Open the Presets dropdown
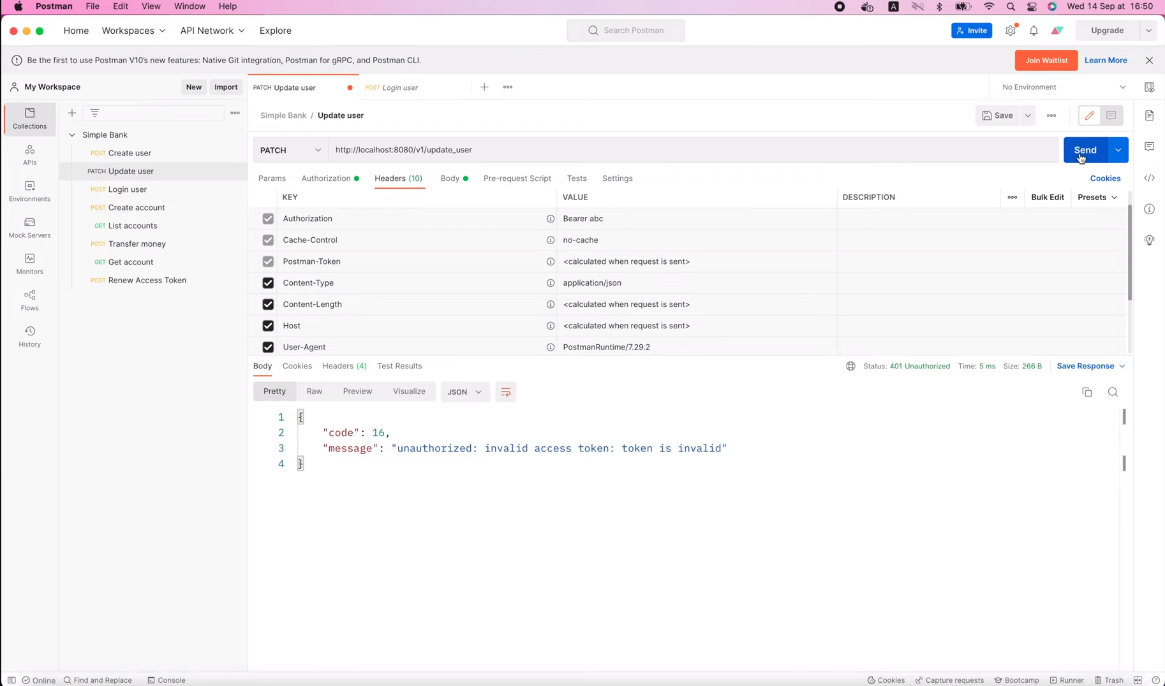This screenshot has height=686, width=1165. pyautogui.click(x=1097, y=197)
